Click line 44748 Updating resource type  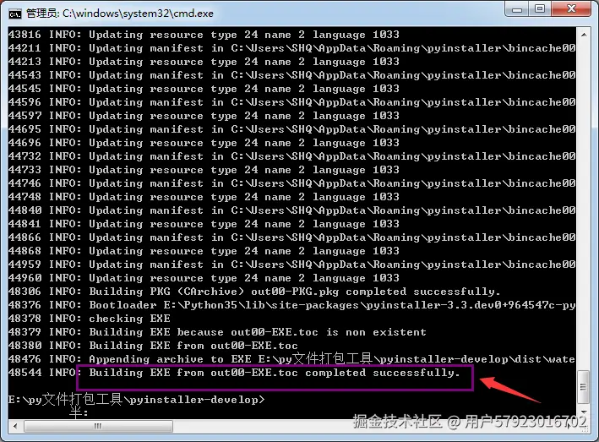(x=204, y=197)
